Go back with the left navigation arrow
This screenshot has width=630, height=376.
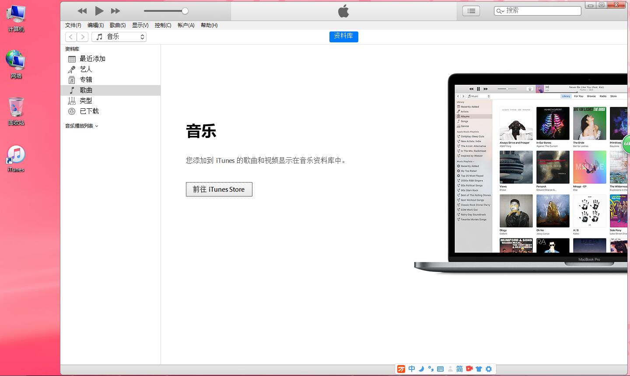[71, 37]
